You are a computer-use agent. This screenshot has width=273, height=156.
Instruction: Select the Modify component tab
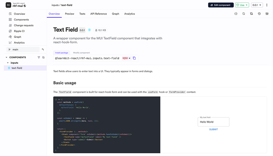(x=81, y=53)
